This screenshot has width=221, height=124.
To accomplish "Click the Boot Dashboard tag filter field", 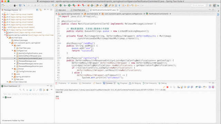I will pyautogui.click(x=27, y=94).
